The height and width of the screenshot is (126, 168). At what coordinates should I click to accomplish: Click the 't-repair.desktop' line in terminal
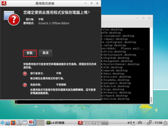coord(115,39)
